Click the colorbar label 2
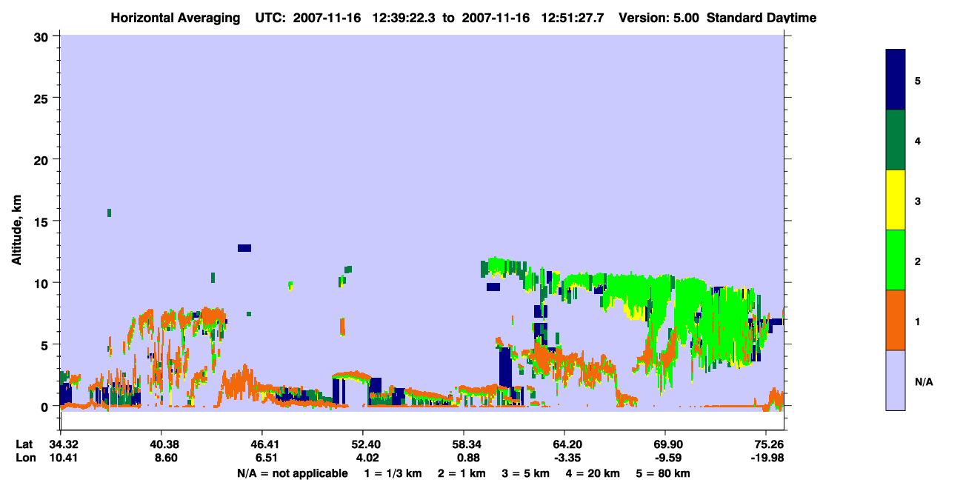 click(x=918, y=261)
